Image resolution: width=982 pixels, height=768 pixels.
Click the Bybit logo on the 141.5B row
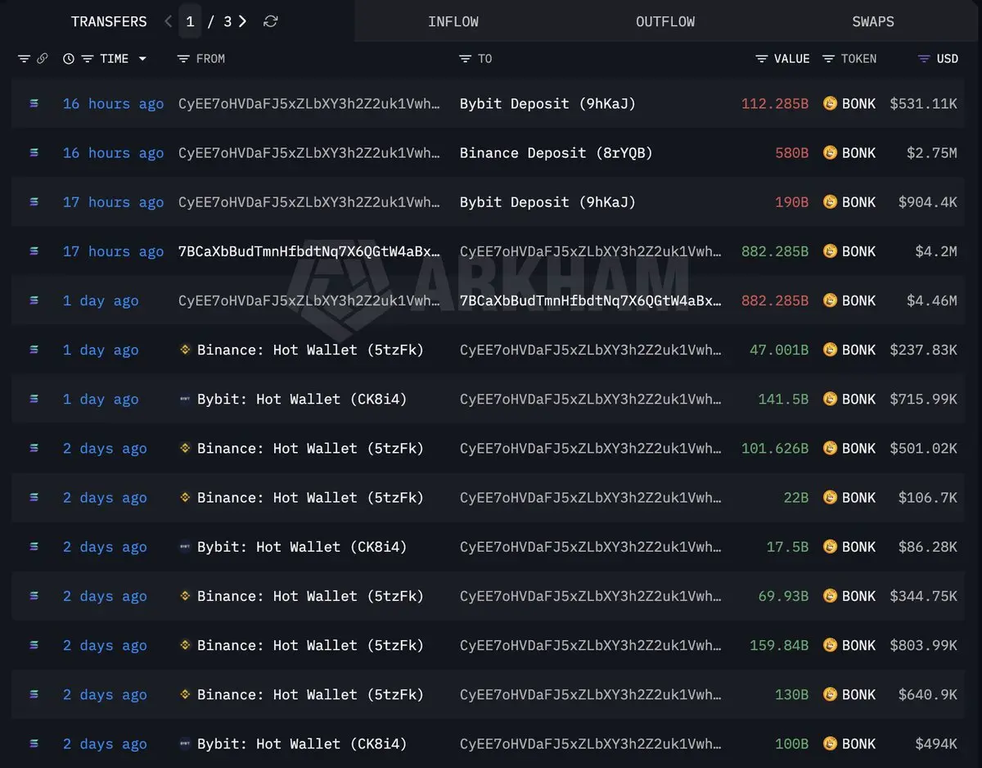[185, 400]
